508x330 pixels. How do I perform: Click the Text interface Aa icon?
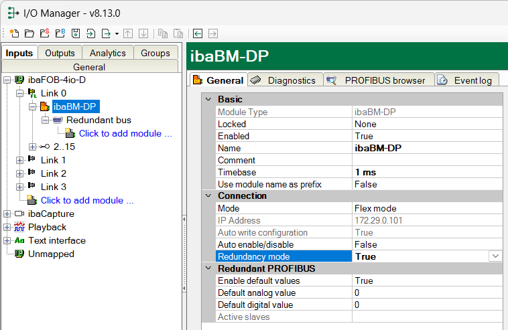pos(19,240)
